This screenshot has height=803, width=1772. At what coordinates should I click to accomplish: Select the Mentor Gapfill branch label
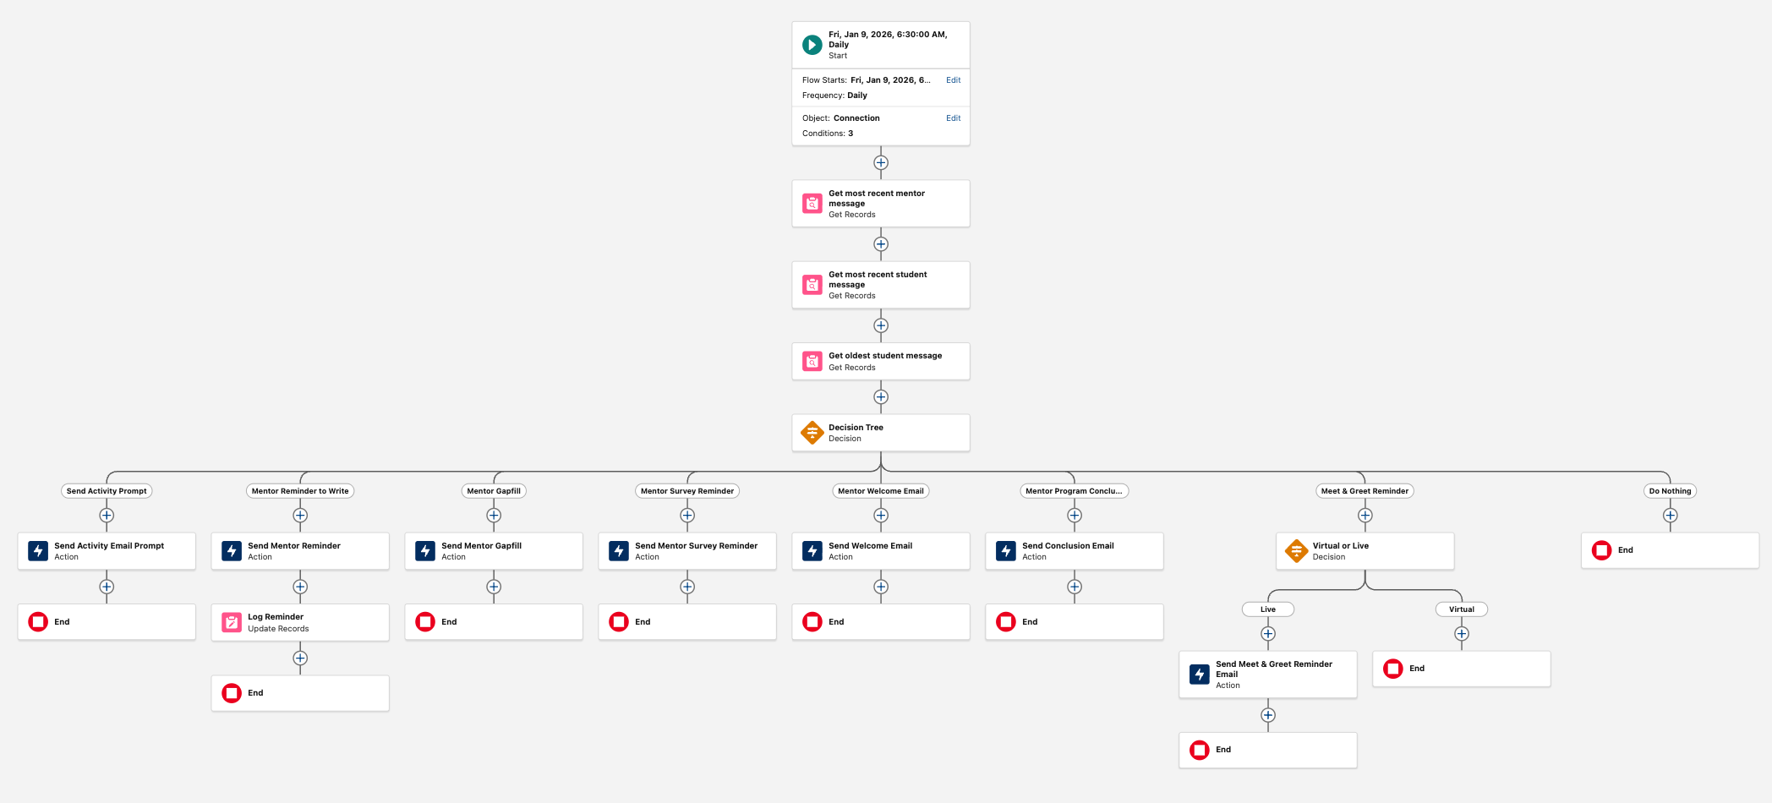click(493, 490)
